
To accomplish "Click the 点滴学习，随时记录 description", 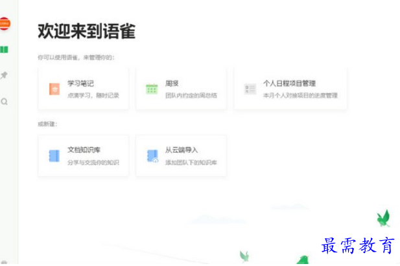I will pyautogui.click(x=93, y=95).
